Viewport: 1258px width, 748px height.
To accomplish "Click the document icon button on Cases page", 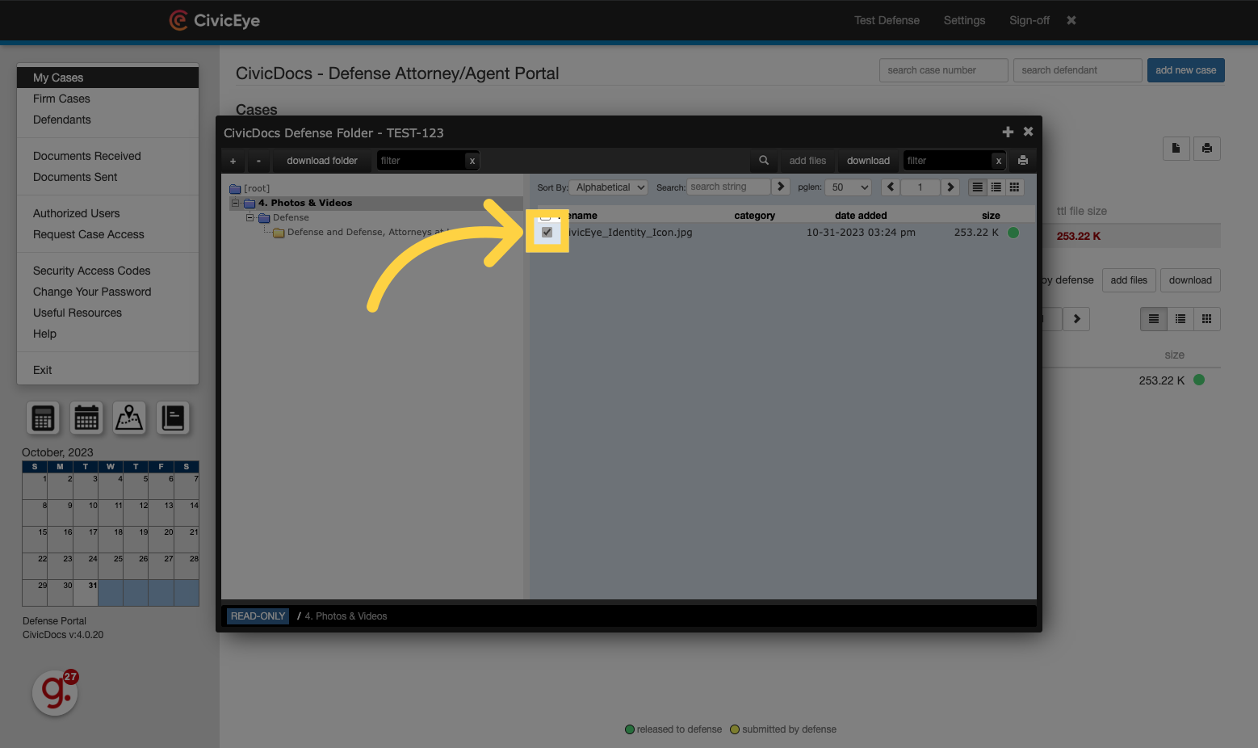I will coord(1176,148).
